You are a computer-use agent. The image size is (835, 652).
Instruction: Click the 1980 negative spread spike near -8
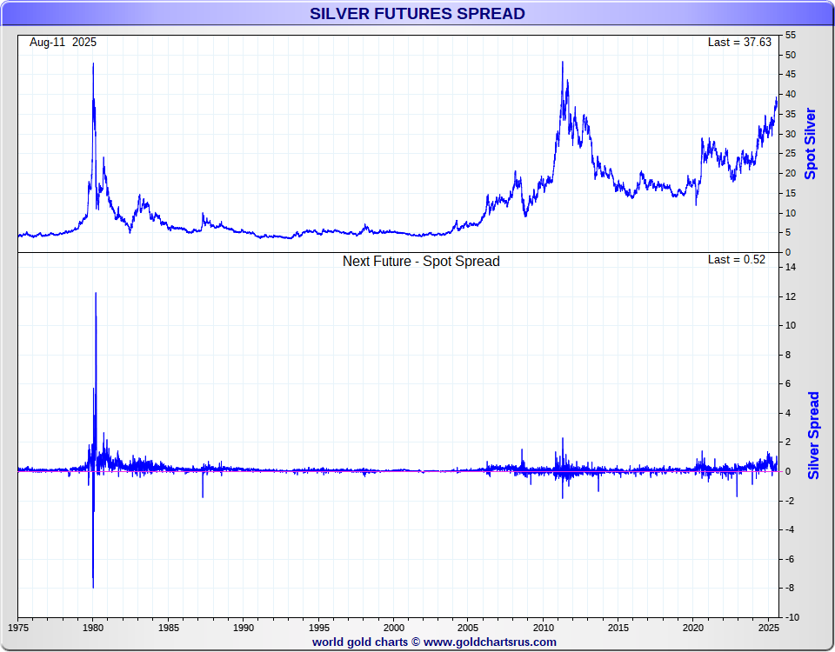coord(93,587)
